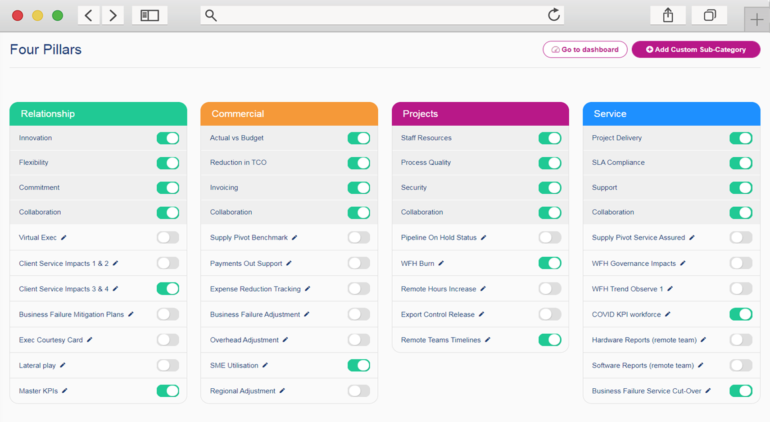
Task: Show the browser sidebar
Action: coord(149,15)
